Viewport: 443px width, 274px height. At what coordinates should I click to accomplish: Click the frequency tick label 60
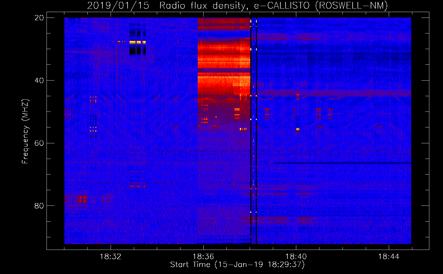pyautogui.click(x=39, y=143)
